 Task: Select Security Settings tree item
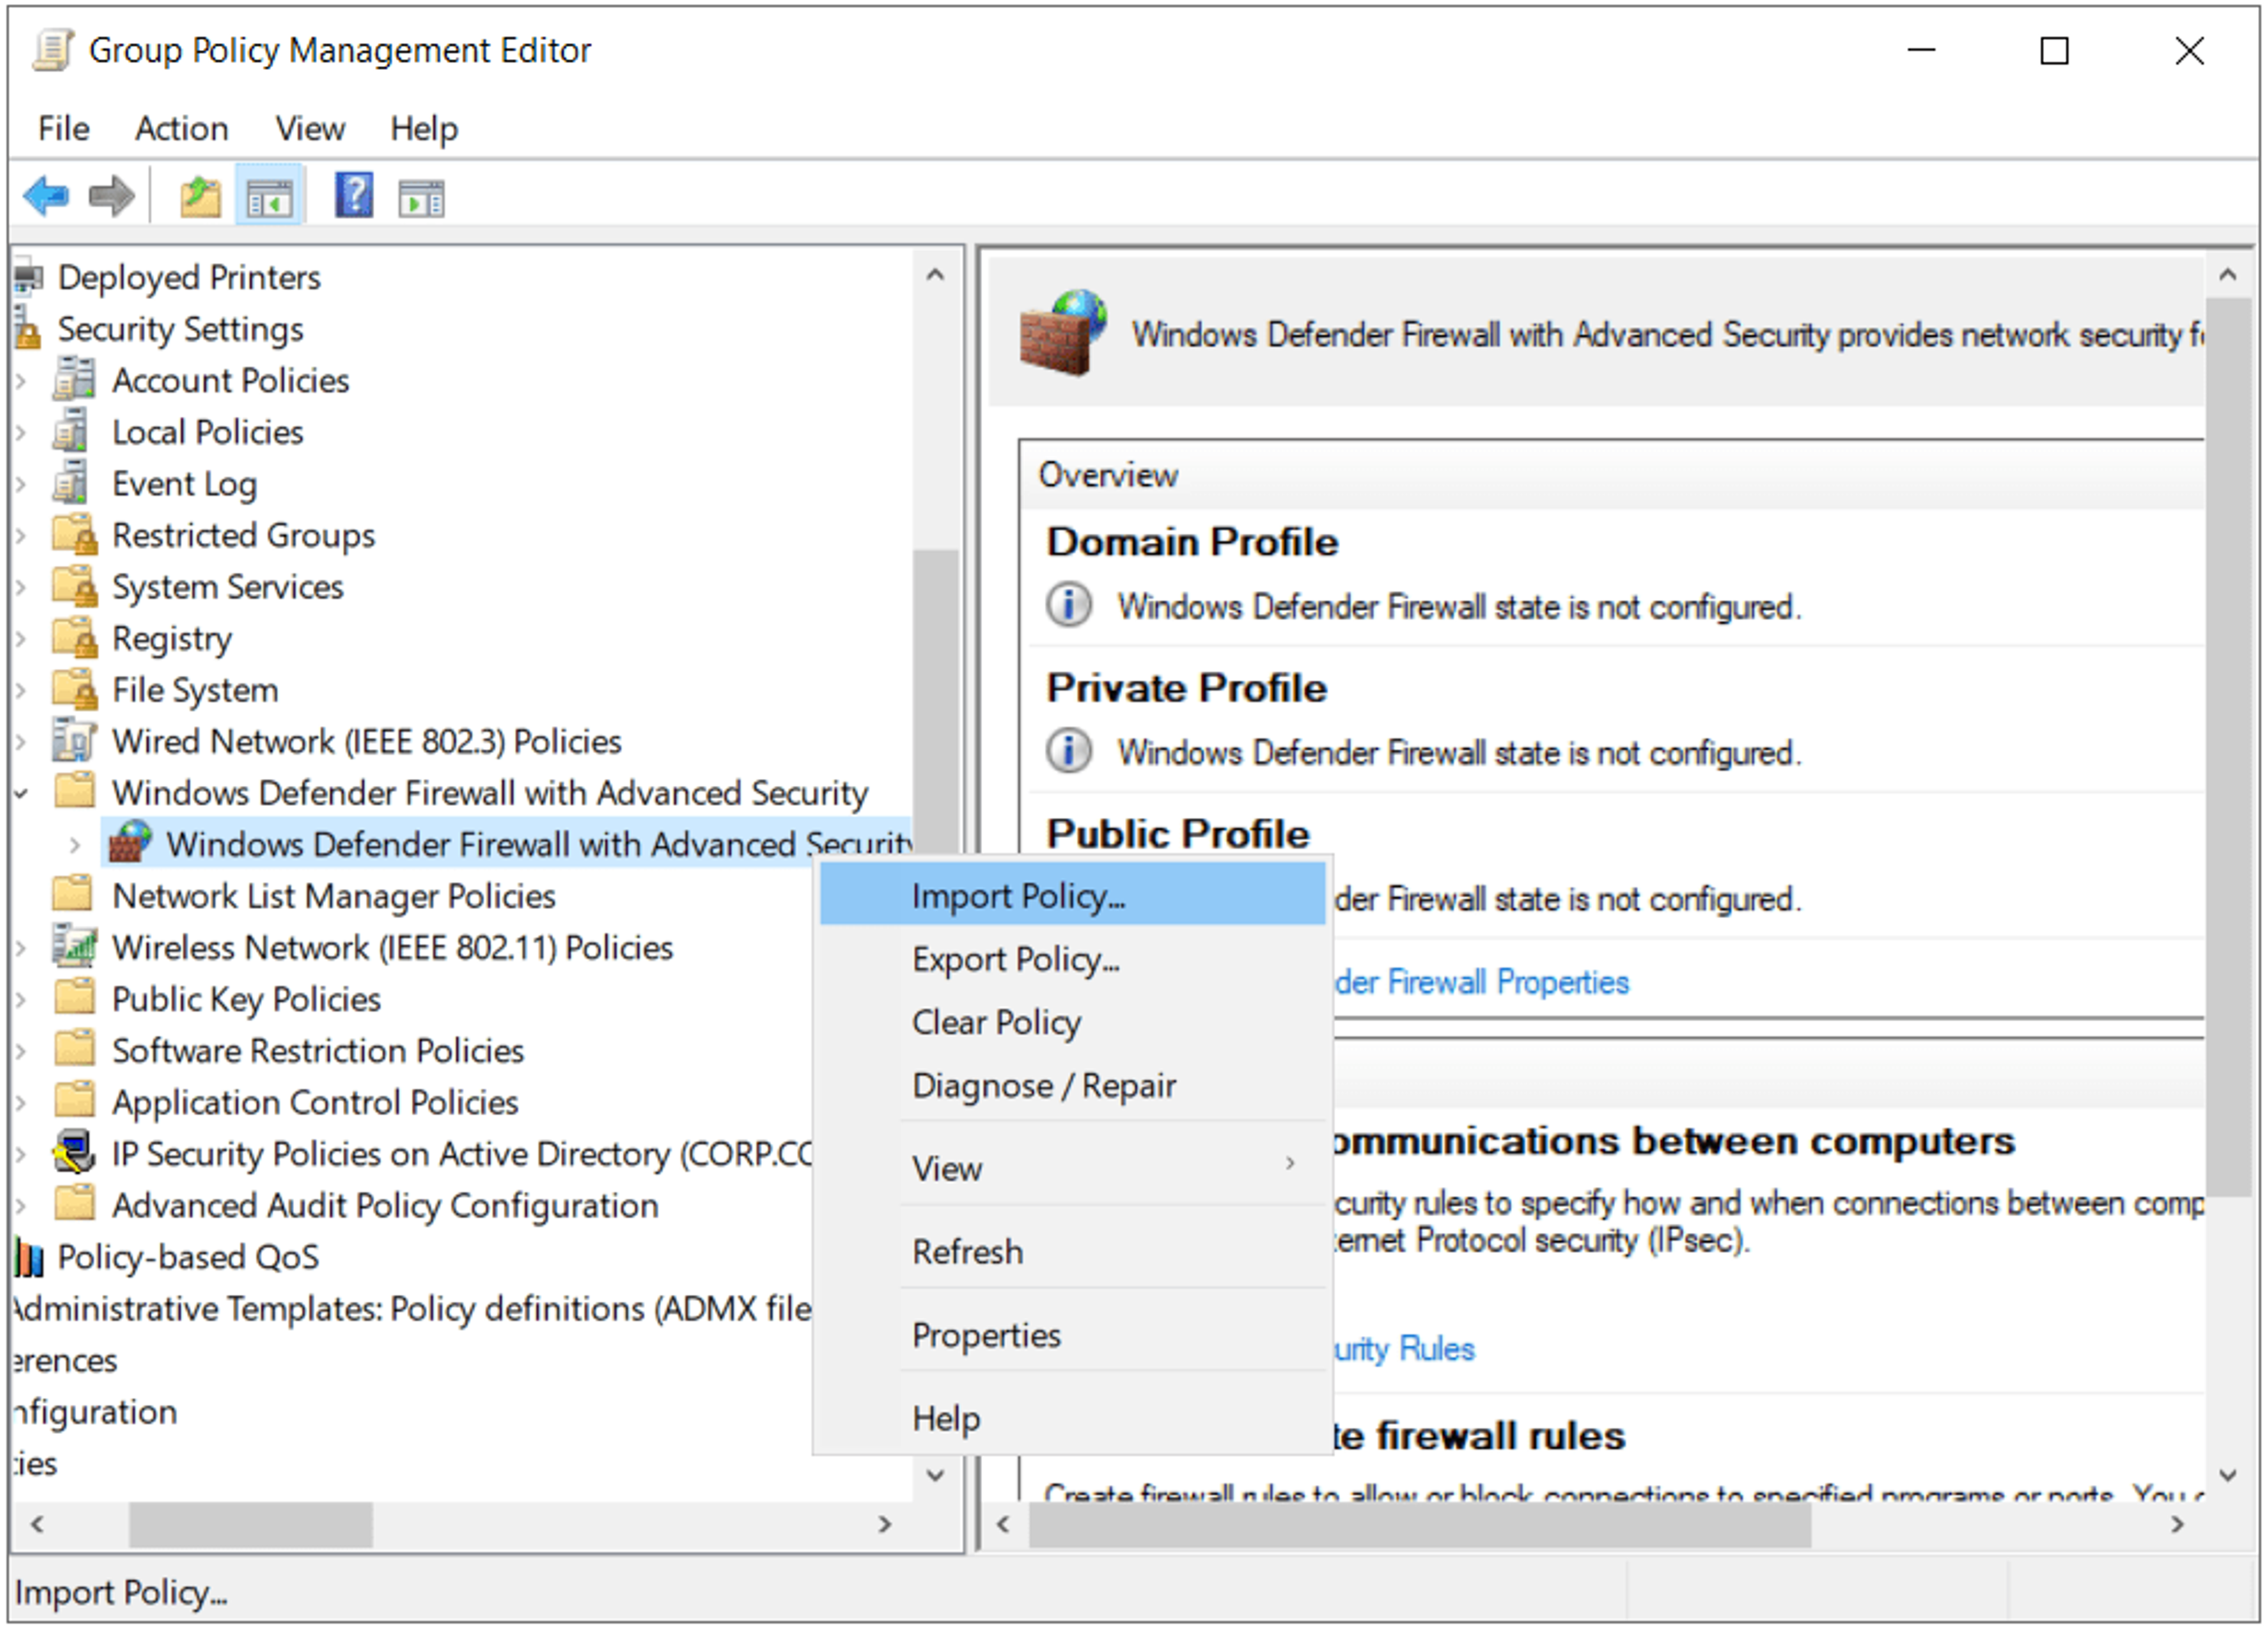[180, 329]
